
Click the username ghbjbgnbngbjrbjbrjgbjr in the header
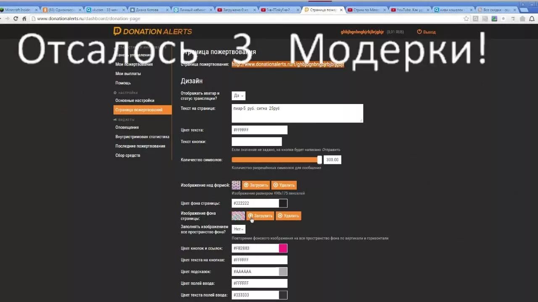click(x=362, y=32)
